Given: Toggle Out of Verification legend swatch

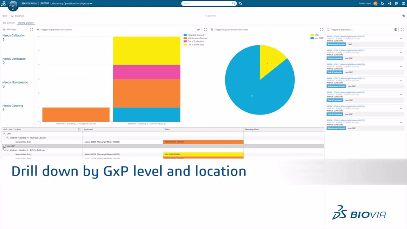Looking at the screenshot, I should point(185,45).
